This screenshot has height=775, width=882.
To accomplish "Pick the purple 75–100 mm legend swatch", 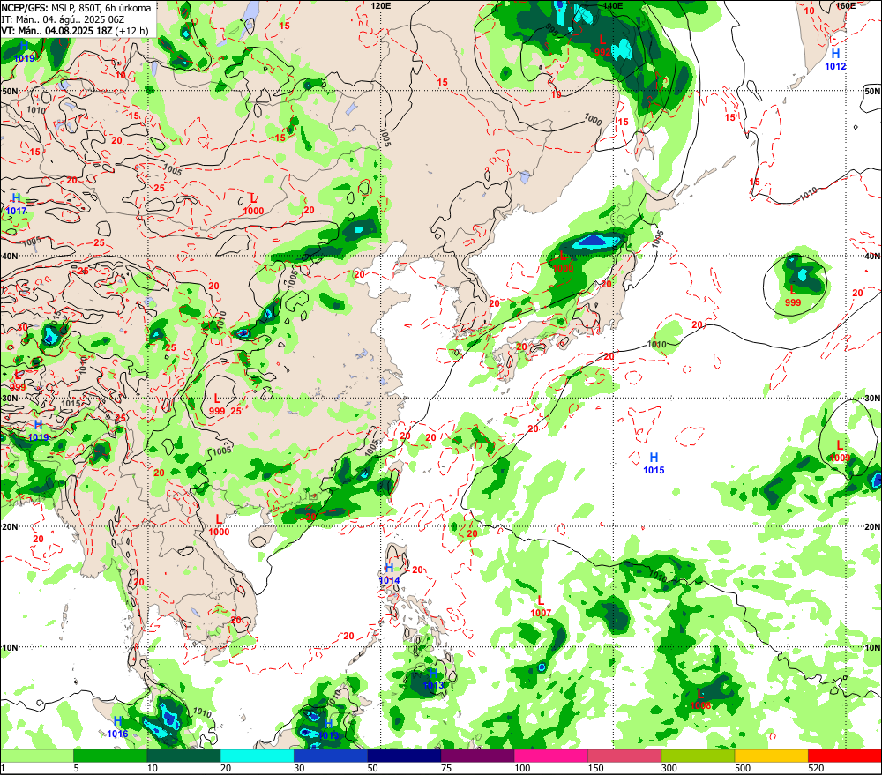I will (478, 756).
